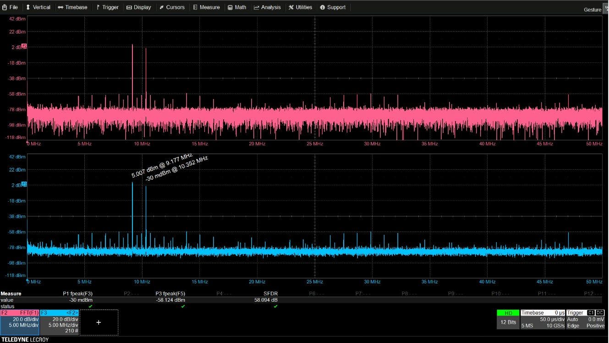
Task: Open the C1 trigger source selector
Action: [590, 312]
